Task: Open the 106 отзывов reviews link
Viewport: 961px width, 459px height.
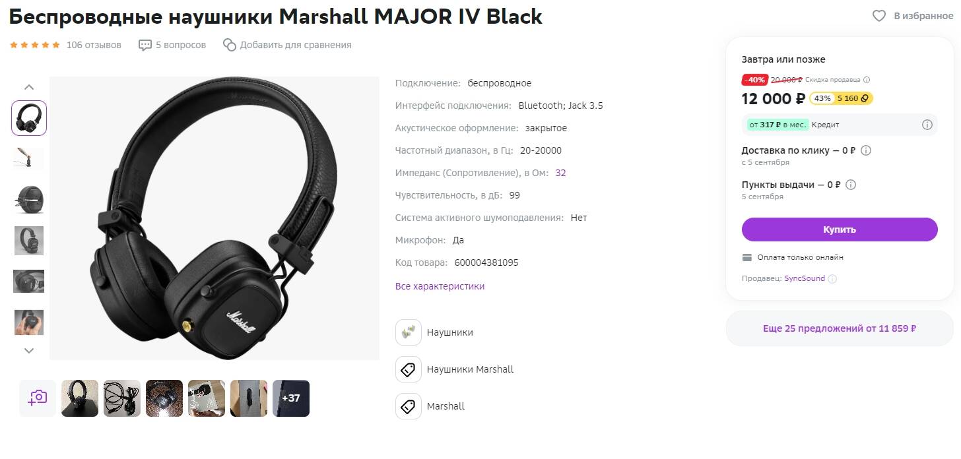Action: (94, 45)
